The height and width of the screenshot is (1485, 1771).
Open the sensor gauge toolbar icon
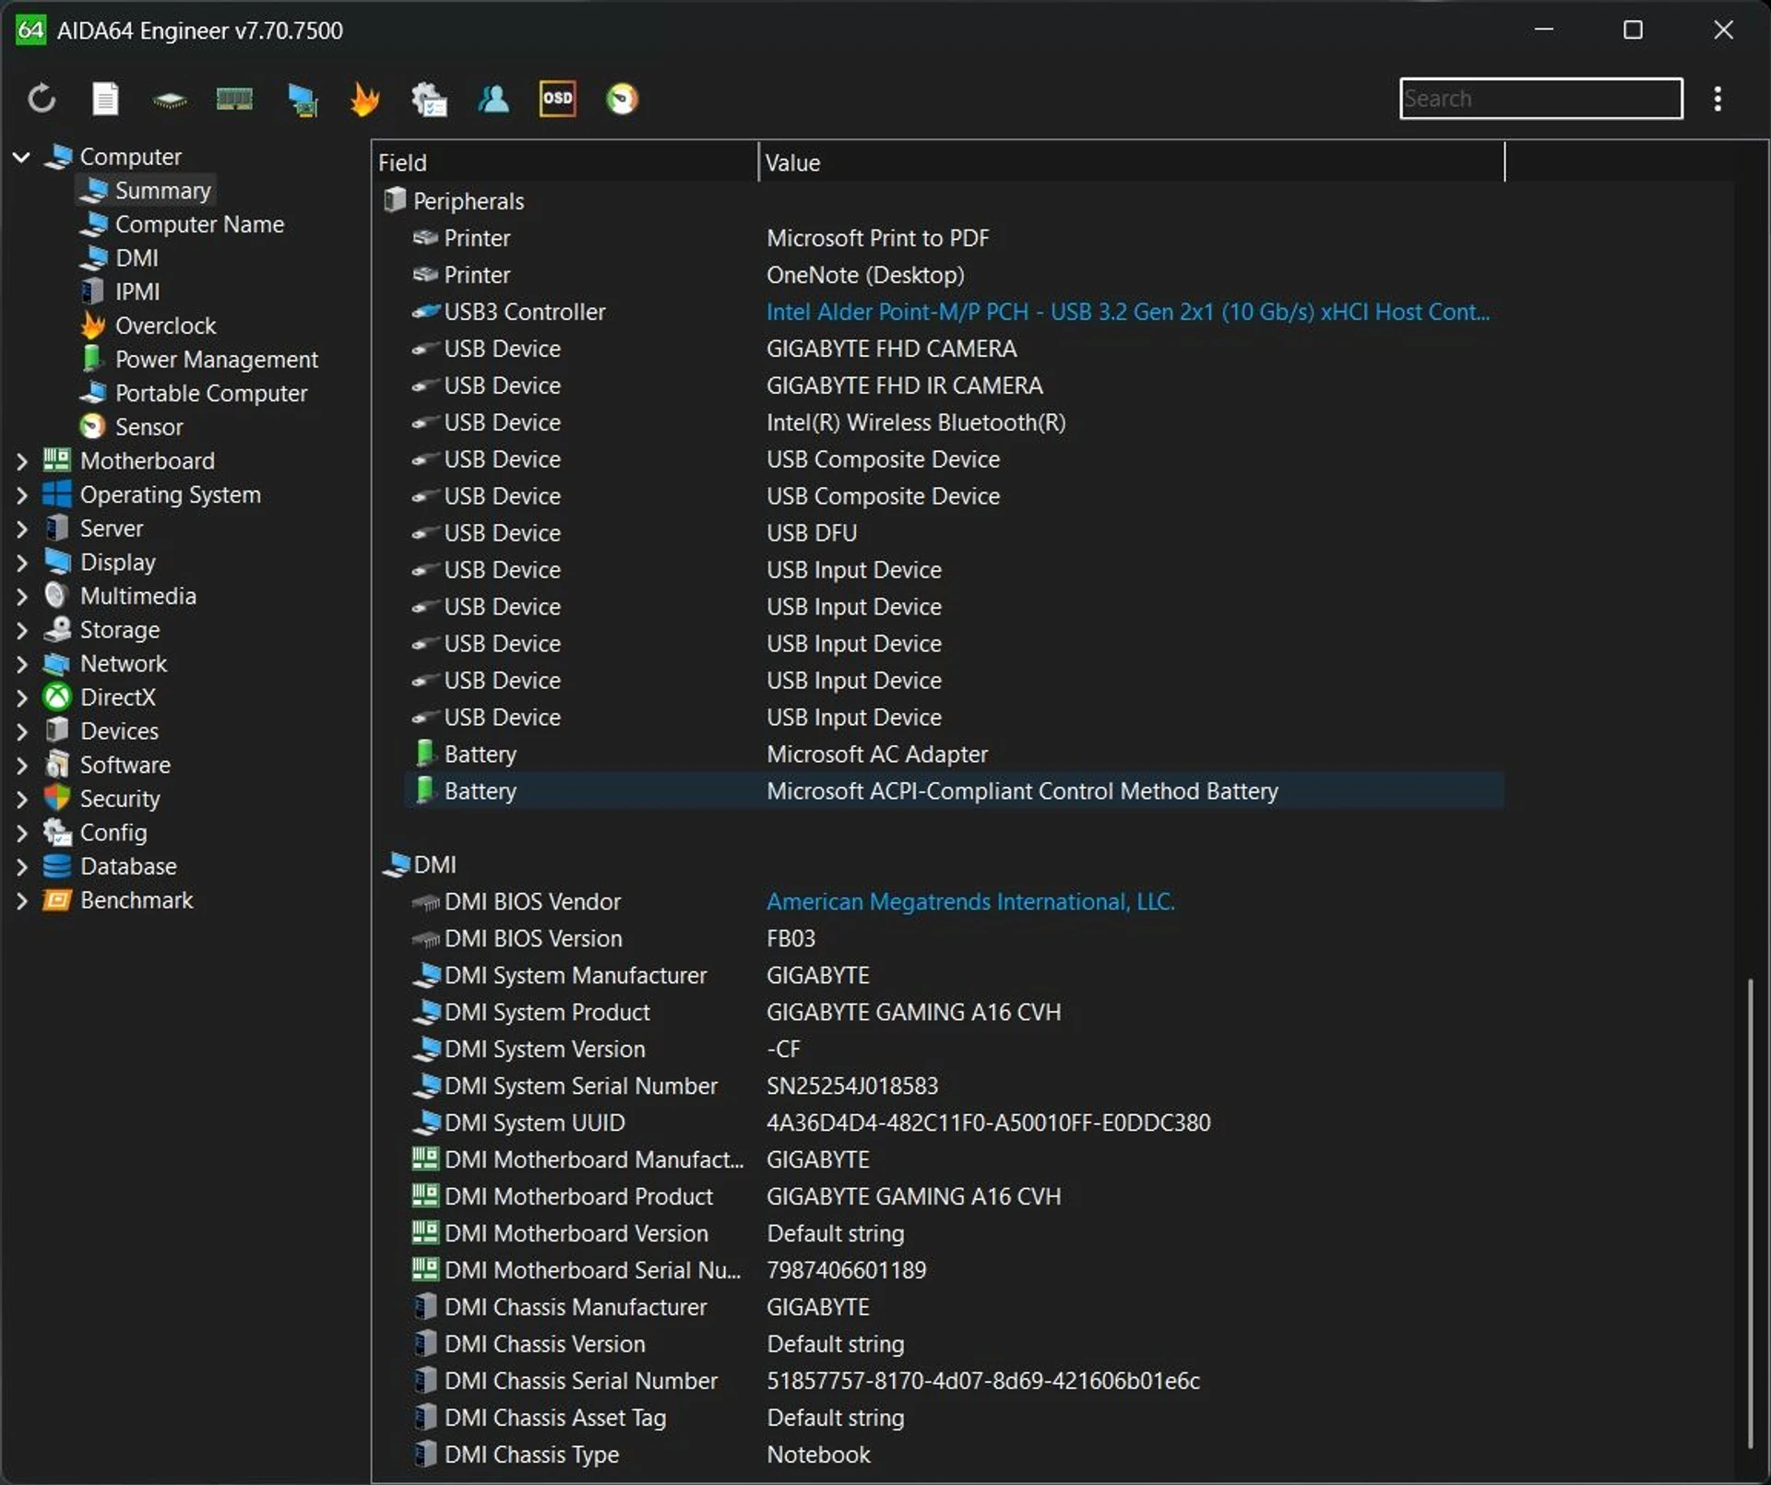622,99
